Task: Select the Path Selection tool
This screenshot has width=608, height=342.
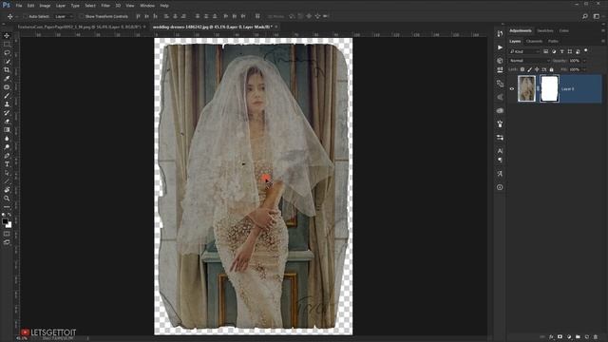Action: [x=7, y=173]
